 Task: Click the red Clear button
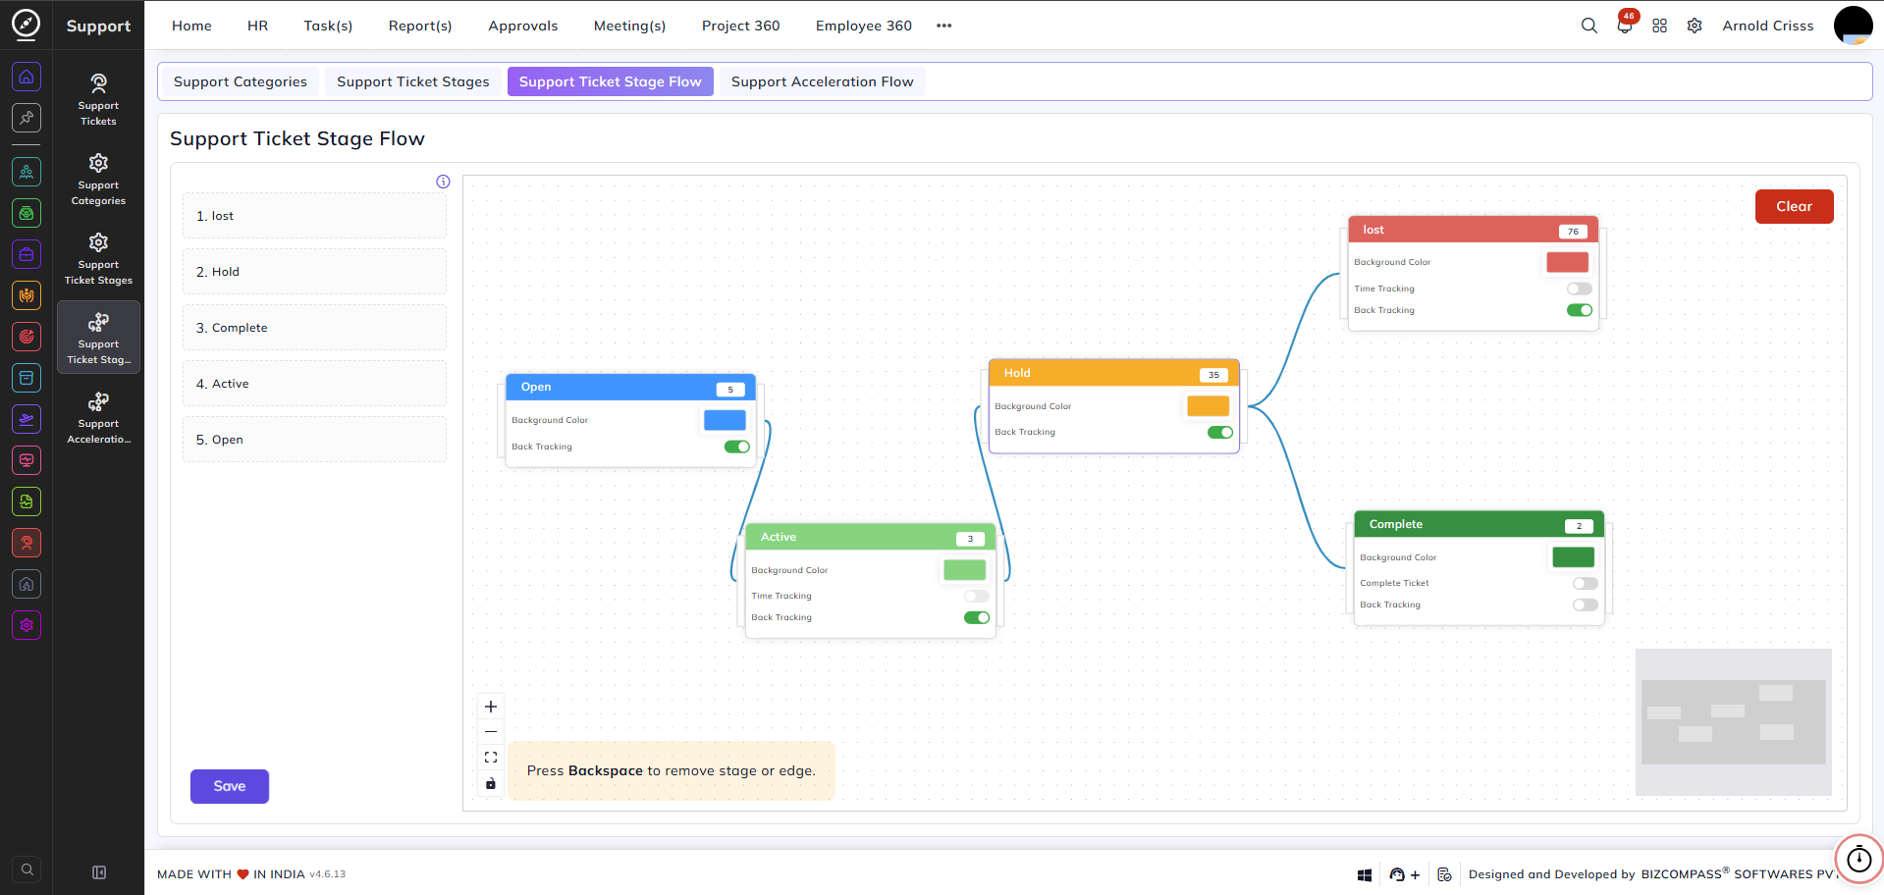[1794, 206]
